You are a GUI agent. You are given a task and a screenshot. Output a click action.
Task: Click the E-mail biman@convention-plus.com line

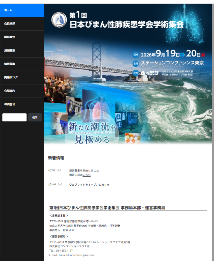71,255
